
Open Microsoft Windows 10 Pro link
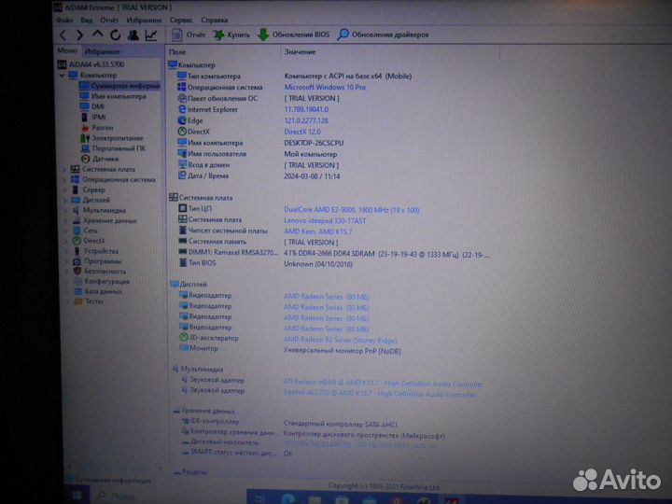pyautogui.click(x=325, y=87)
